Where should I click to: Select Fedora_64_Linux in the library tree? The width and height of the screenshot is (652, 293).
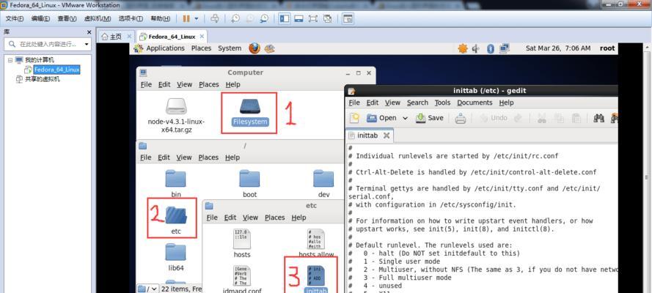click(x=56, y=70)
